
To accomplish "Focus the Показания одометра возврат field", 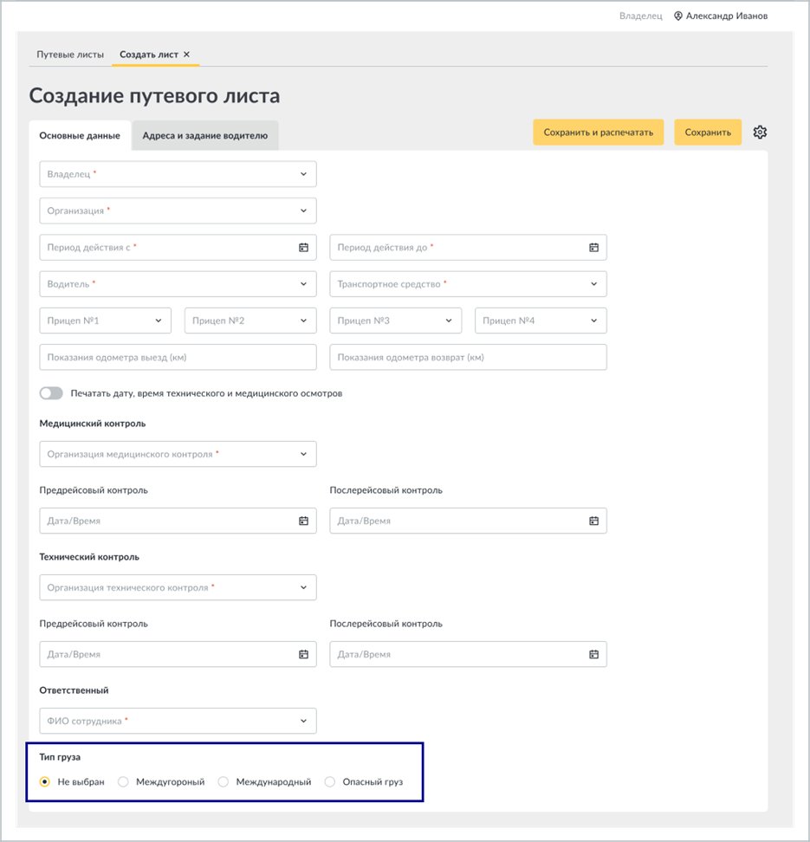I will [468, 357].
